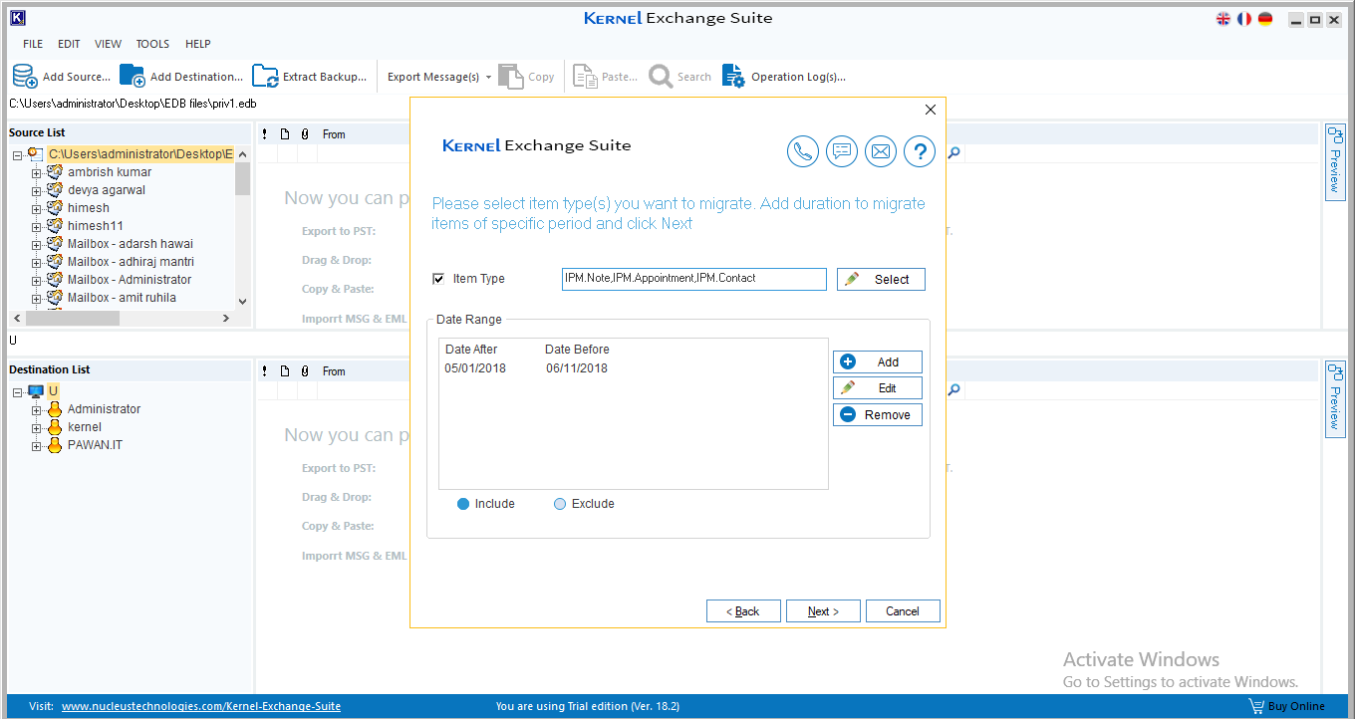The height and width of the screenshot is (719, 1355).
Task: Click From column header in destination pane
Action: [334, 371]
